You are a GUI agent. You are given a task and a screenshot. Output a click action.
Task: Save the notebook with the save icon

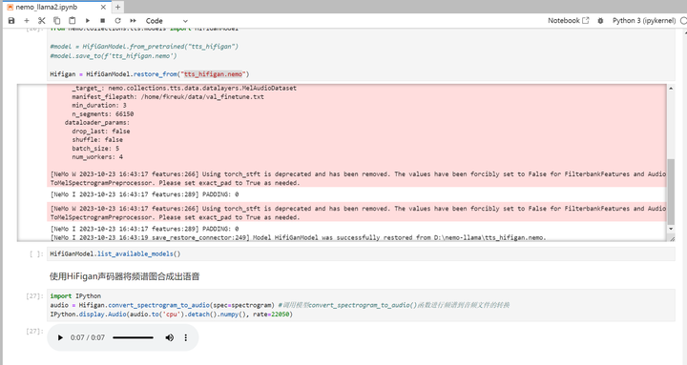11,21
